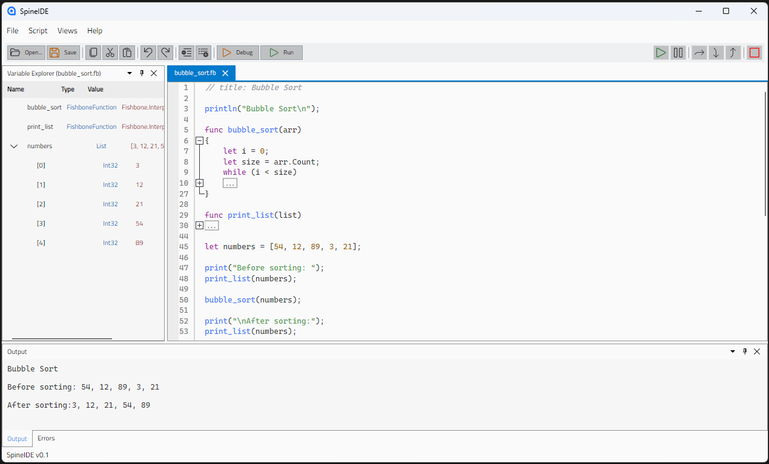Expand the folded while block at line 10
Viewport: 769px width, 464px height.
pos(199,183)
